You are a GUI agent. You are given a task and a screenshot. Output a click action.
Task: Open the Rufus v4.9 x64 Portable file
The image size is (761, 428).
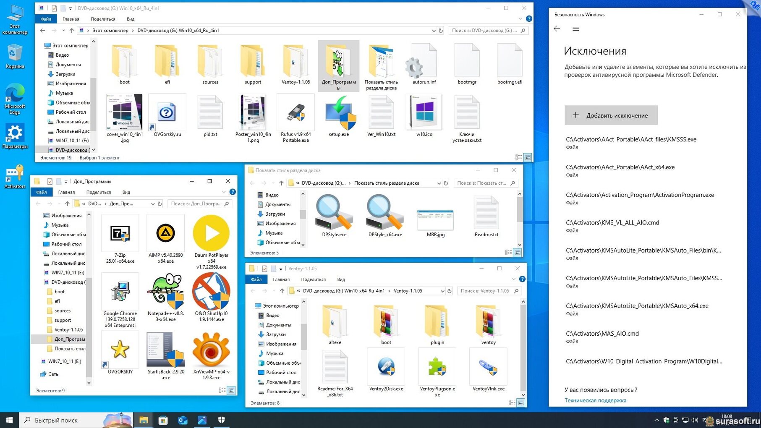(296, 113)
